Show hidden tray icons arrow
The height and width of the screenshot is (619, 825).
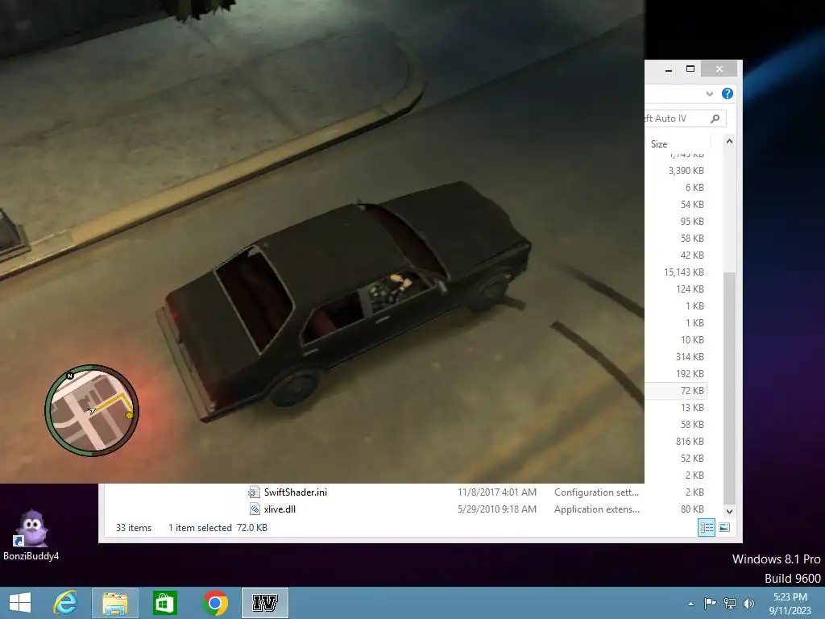click(x=690, y=604)
